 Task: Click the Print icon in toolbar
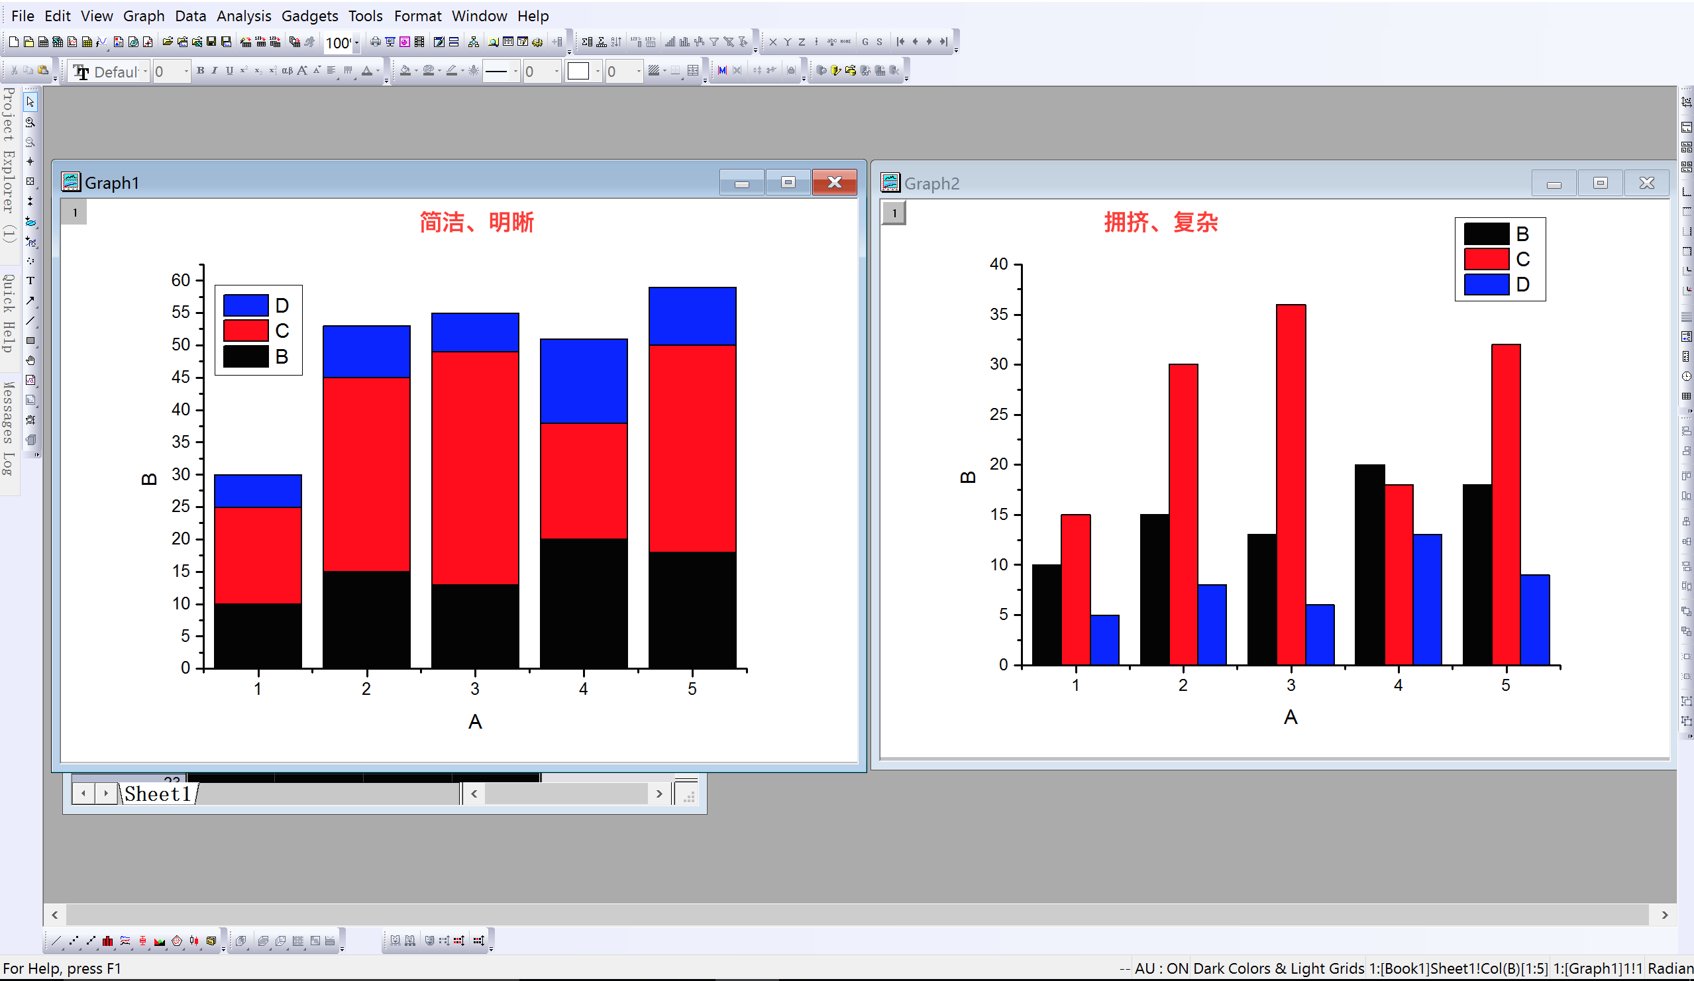[375, 42]
